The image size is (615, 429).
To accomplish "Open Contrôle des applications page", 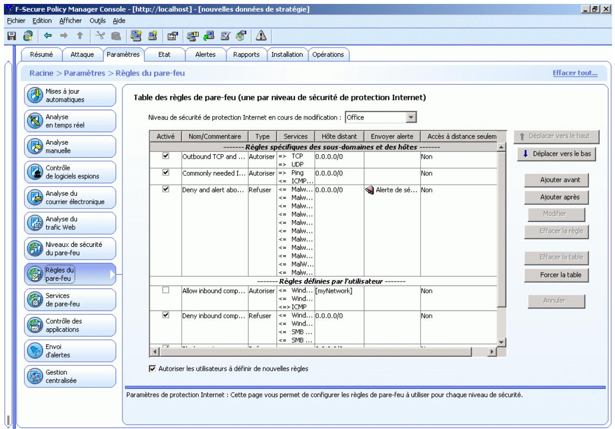I will coord(70,325).
